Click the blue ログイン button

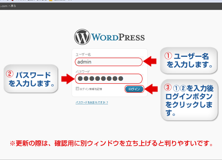click(134, 89)
